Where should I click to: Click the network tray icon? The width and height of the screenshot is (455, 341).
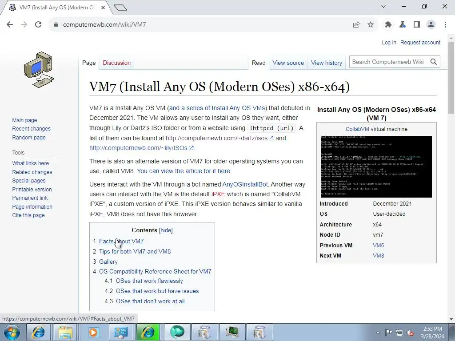(399, 333)
